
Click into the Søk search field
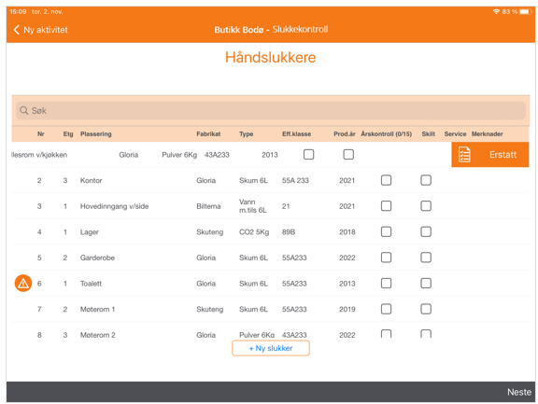(x=271, y=111)
